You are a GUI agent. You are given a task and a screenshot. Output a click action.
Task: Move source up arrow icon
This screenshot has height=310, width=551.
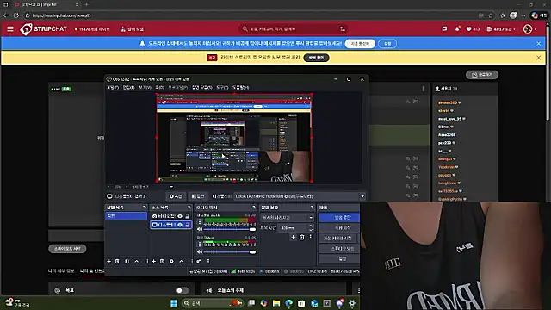pos(182,261)
